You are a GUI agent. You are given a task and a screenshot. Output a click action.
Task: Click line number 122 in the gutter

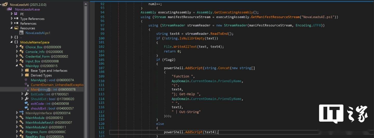[x=101, y=132]
